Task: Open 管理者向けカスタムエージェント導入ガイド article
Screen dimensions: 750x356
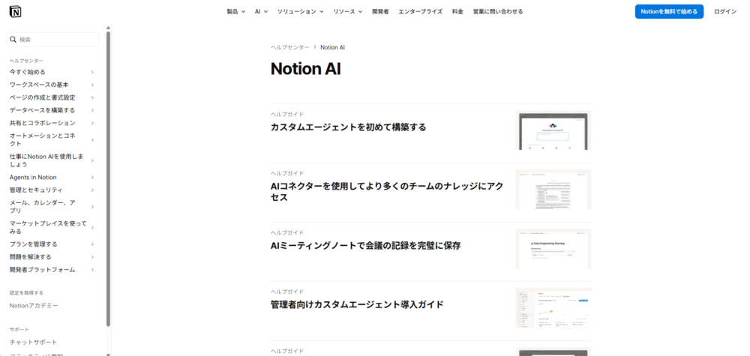Action: (x=357, y=304)
